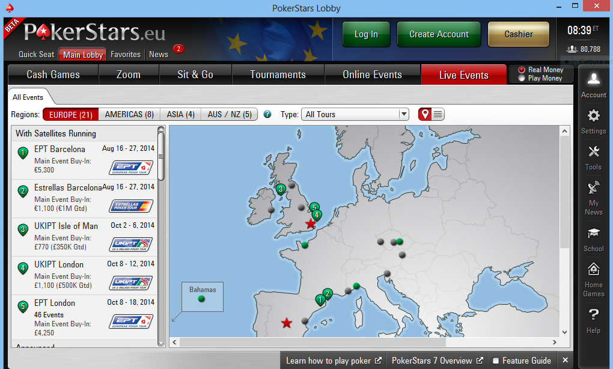Viewport: 613px width, 369px height.
Task: Open the Zoom tab
Action: pyautogui.click(x=129, y=75)
